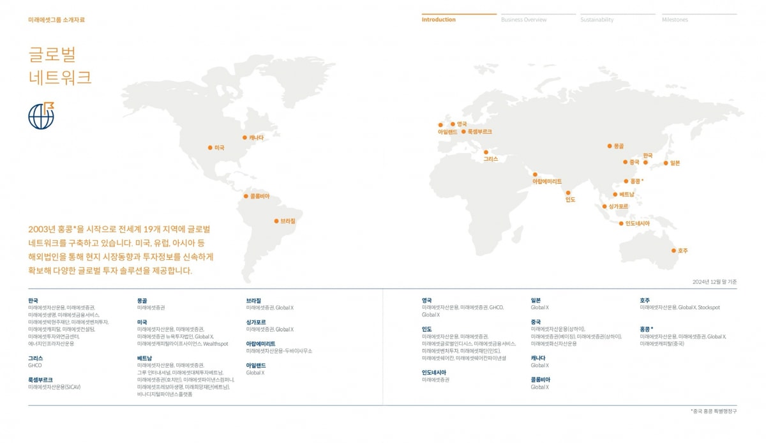The height and width of the screenshot is (443, 766).
Task: Select the 아일랜드 heading in the country list
Action: (x=256, y=365)
